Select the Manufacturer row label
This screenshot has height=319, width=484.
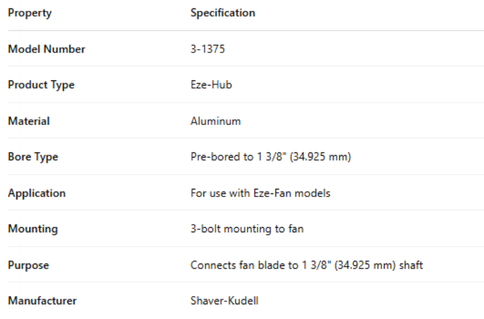pyautogui.click(x=42, y=300)
